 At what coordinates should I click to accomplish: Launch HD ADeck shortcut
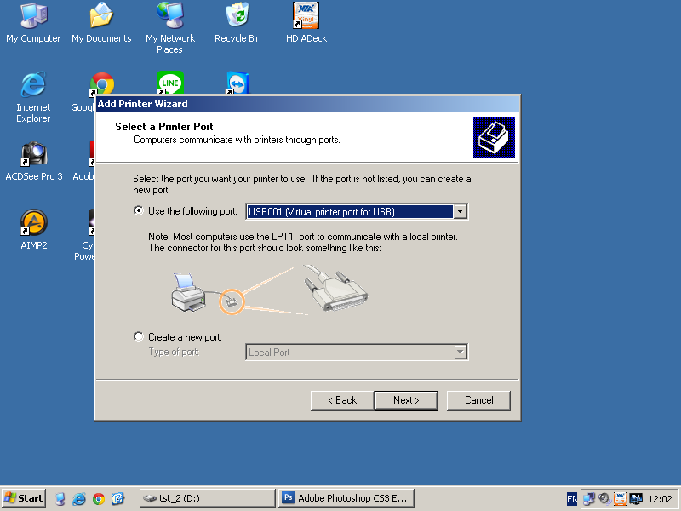306,24
